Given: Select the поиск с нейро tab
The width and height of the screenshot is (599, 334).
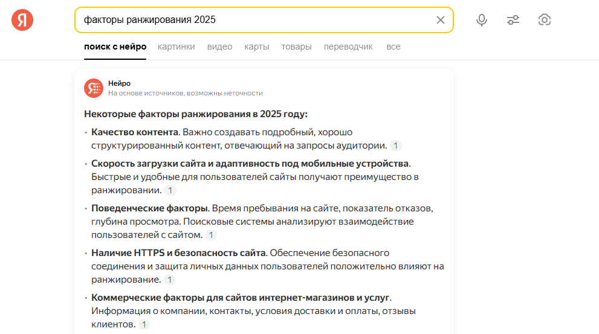Looking at the screenshot, I should coord(115,47).
